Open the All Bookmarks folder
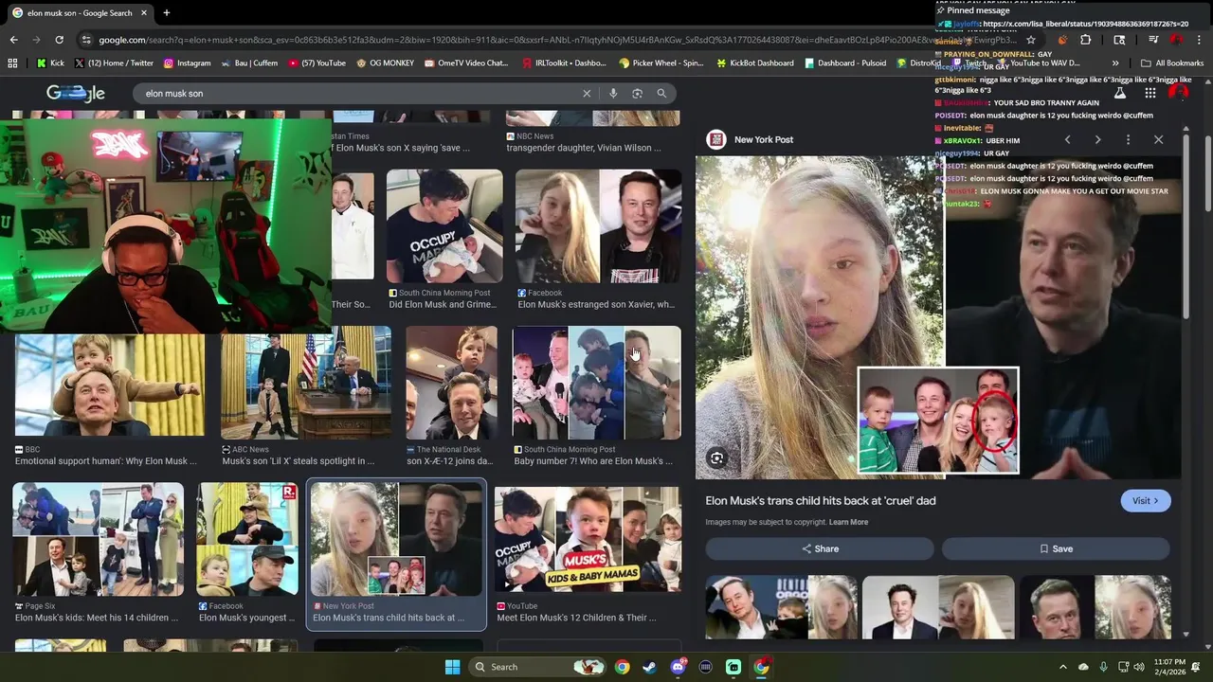1213x682 pixels. pyautogui.click(x=1172, y=63)
